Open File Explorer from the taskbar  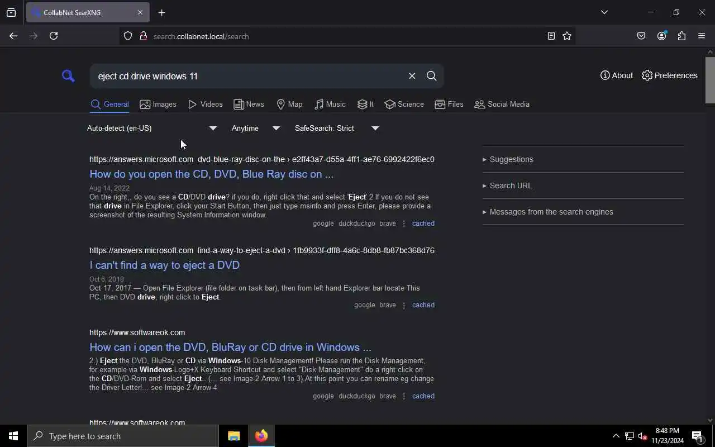(233, 436)
